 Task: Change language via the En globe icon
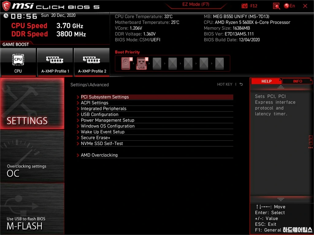pos(289,6)
